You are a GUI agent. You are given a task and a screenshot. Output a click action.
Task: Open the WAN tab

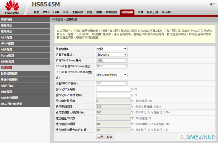click(46, 12)
